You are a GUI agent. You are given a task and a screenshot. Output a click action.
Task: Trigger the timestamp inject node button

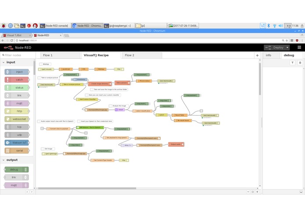(x=72, y=80)
